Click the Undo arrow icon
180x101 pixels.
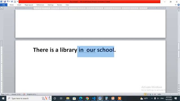pyautogui.click(x=8, y=1)
